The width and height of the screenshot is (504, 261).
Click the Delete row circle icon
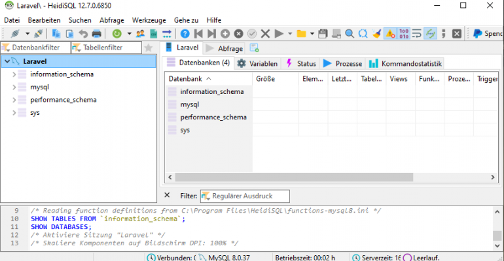pyautogui.click(x=238, y=34)
